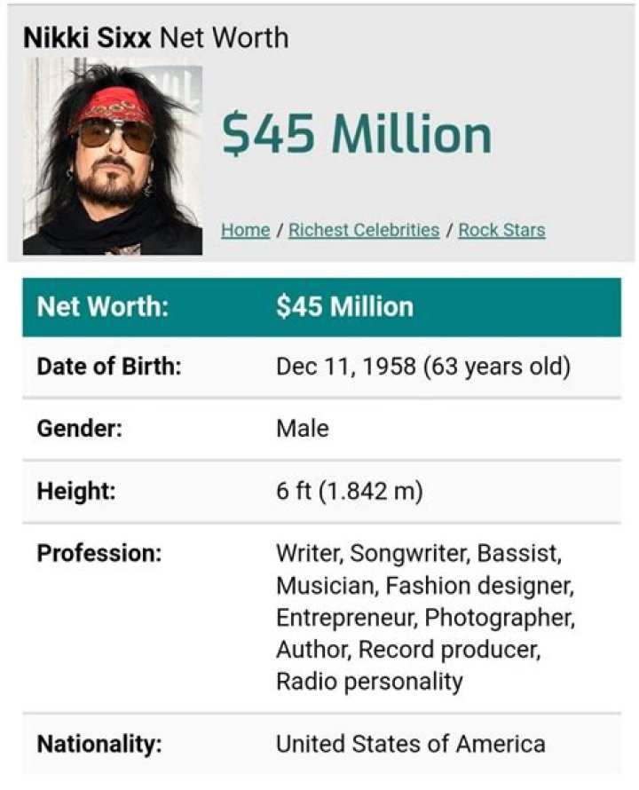Click the 'Height:' row label
Viewport: 639px width, 790px height.
click(x=76, y=491)
